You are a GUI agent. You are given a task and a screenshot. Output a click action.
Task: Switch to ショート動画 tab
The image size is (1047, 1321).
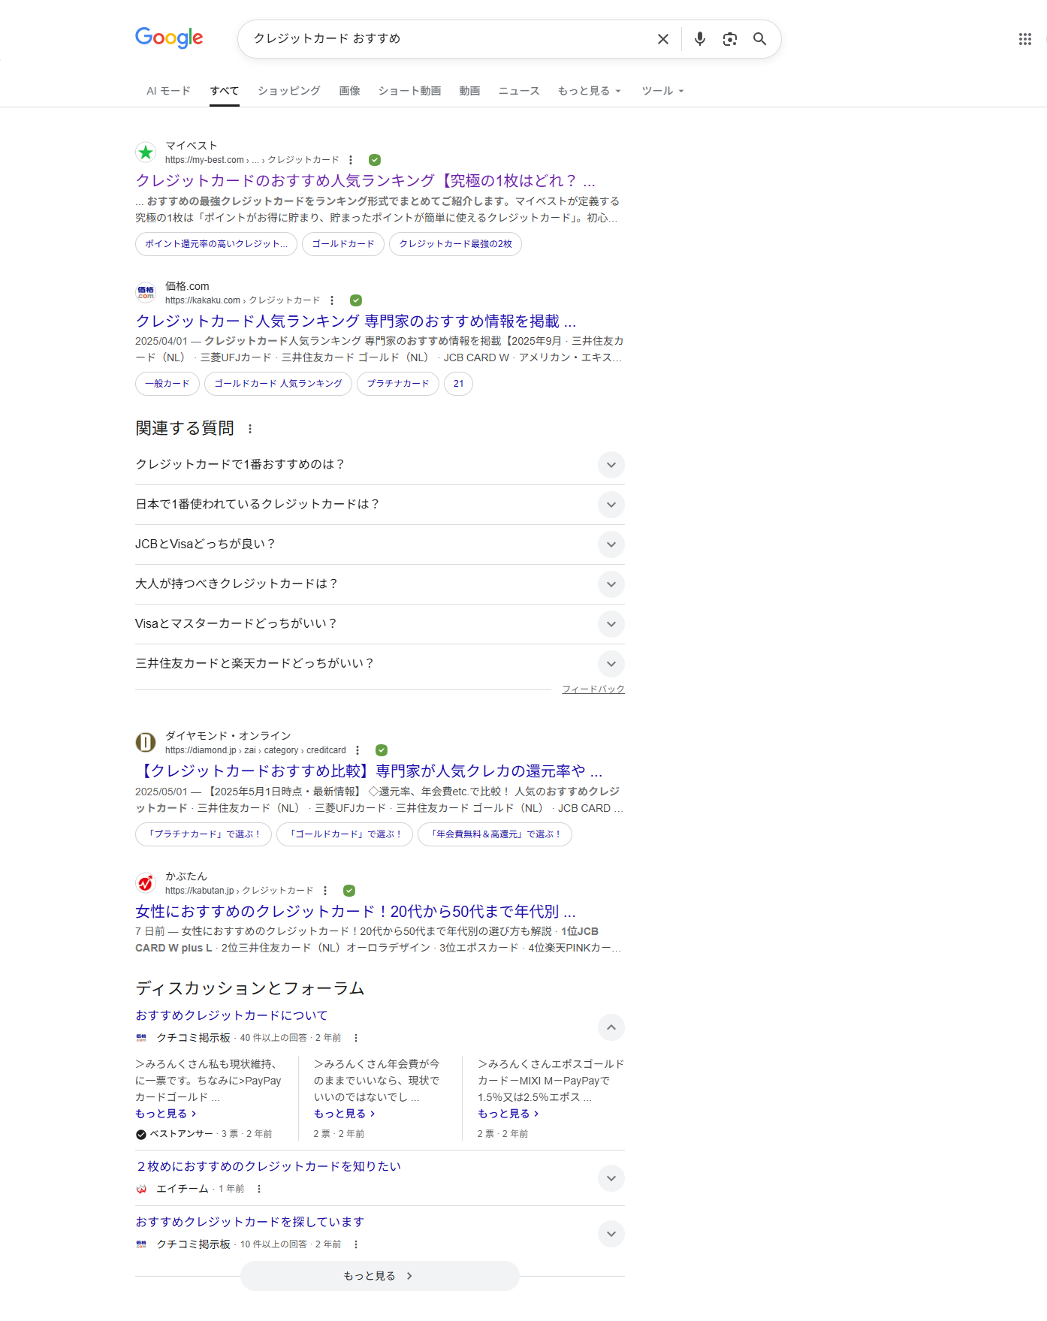click(x=409, y=91)
